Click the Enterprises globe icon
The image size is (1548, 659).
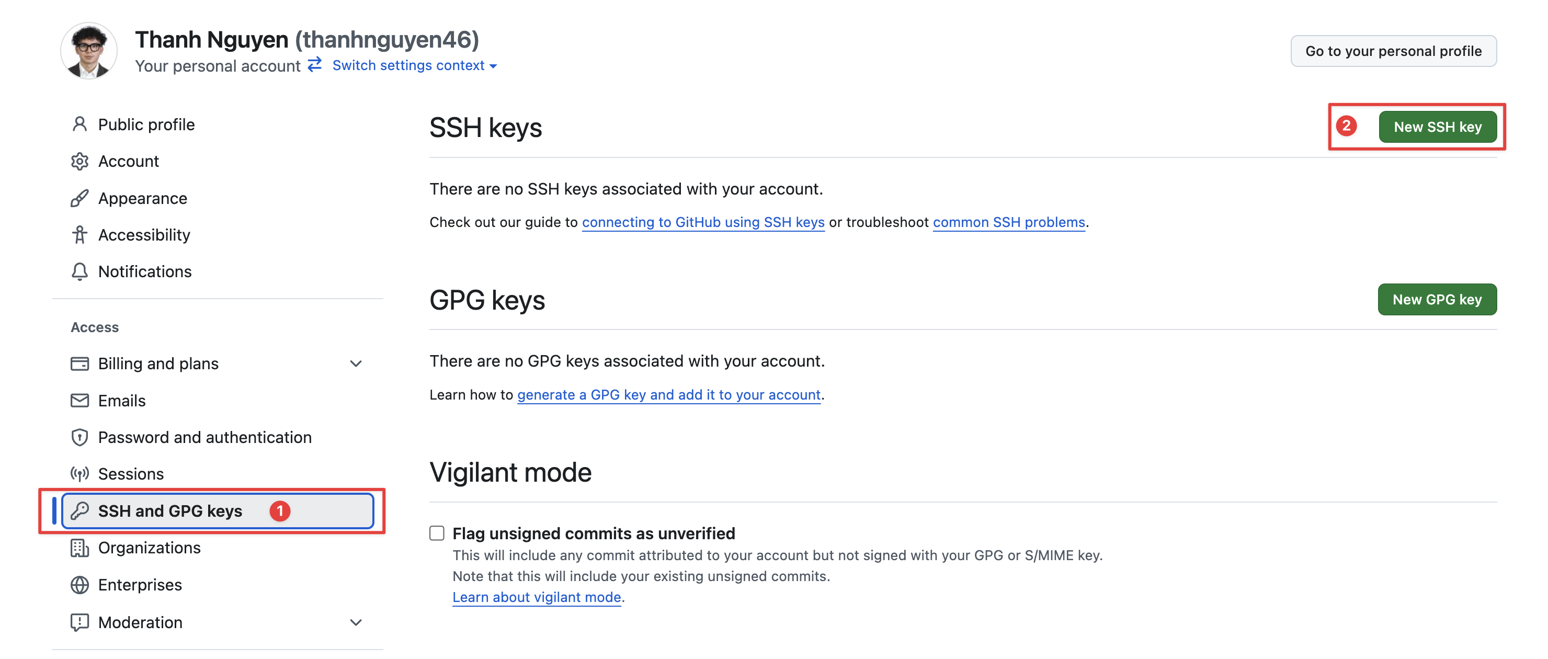click(x=79, y=585)
